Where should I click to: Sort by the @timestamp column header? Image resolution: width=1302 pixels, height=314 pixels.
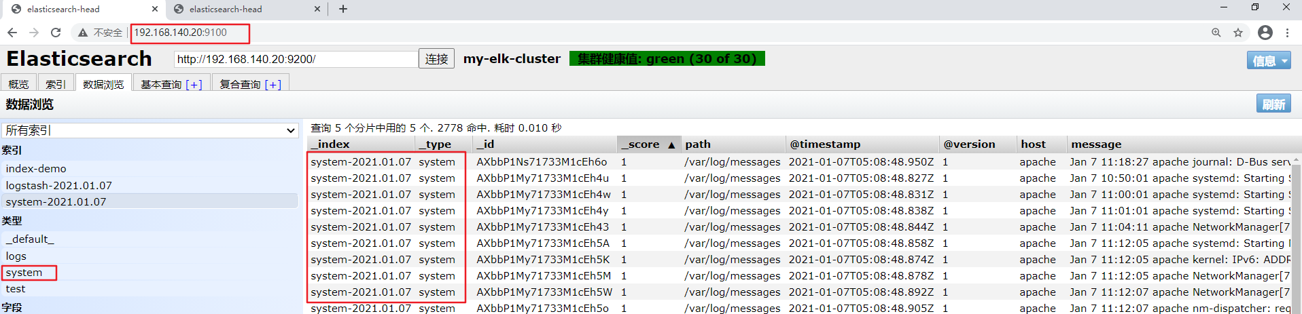(x=862, y=144)
